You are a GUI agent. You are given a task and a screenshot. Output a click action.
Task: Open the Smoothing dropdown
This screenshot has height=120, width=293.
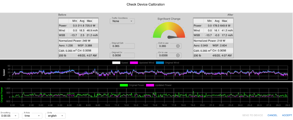9,116
